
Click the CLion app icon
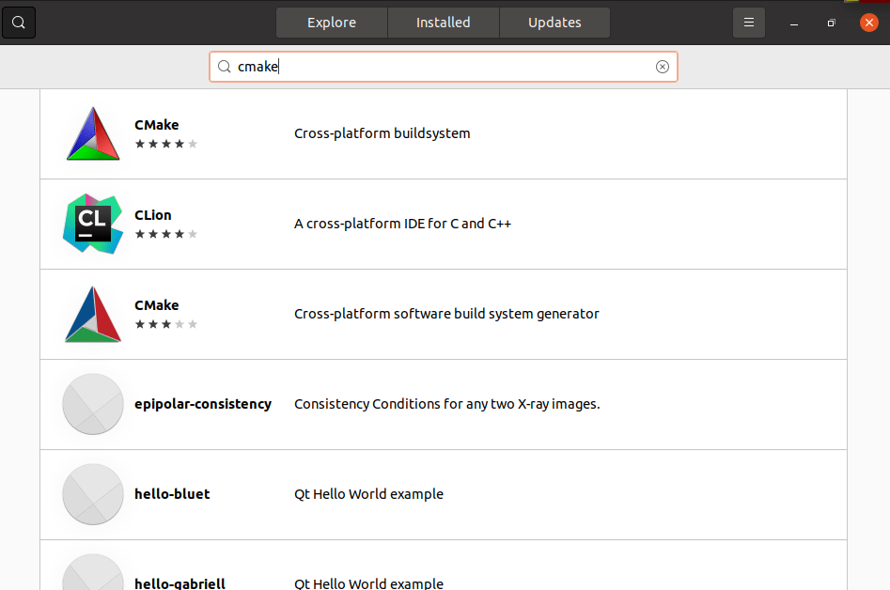pyautogui.click(x=93, y=225)
